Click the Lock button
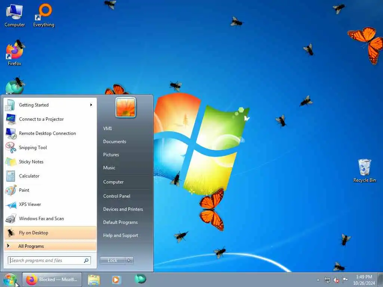This screenshot has width=383, height=287. [x=113, y=260]
